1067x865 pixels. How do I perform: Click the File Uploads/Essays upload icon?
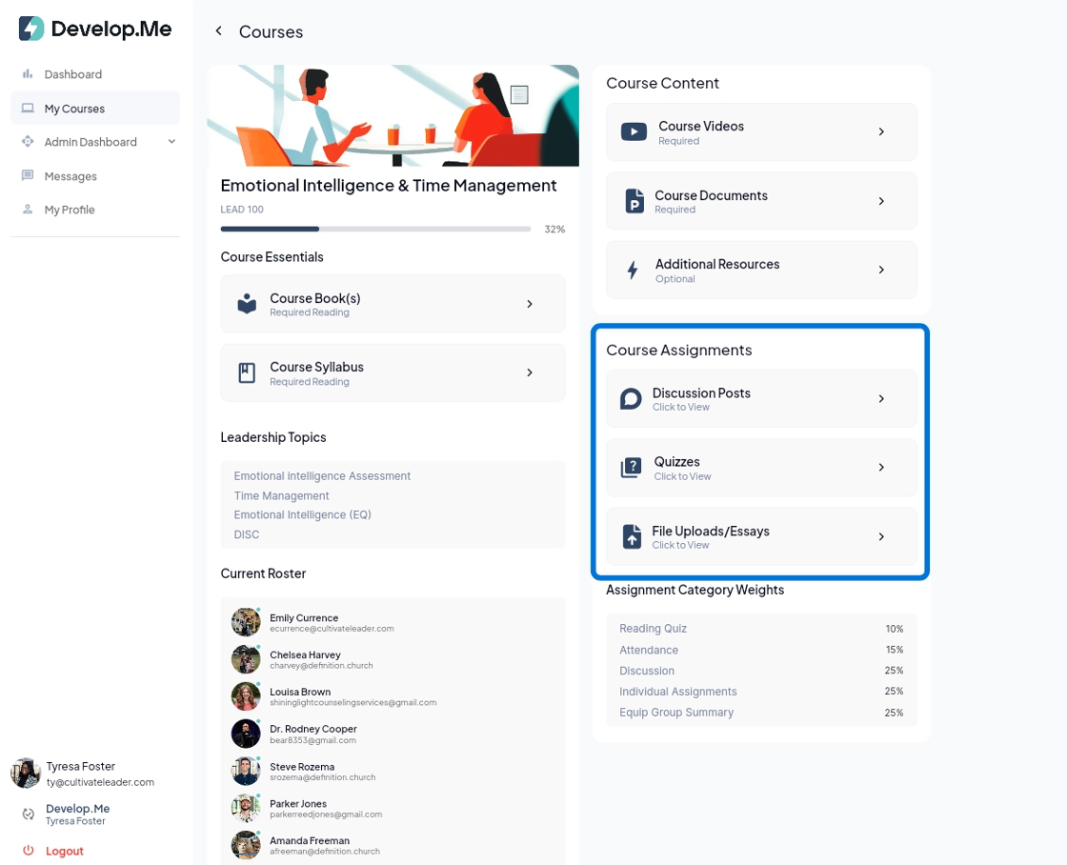pos(632,537)
